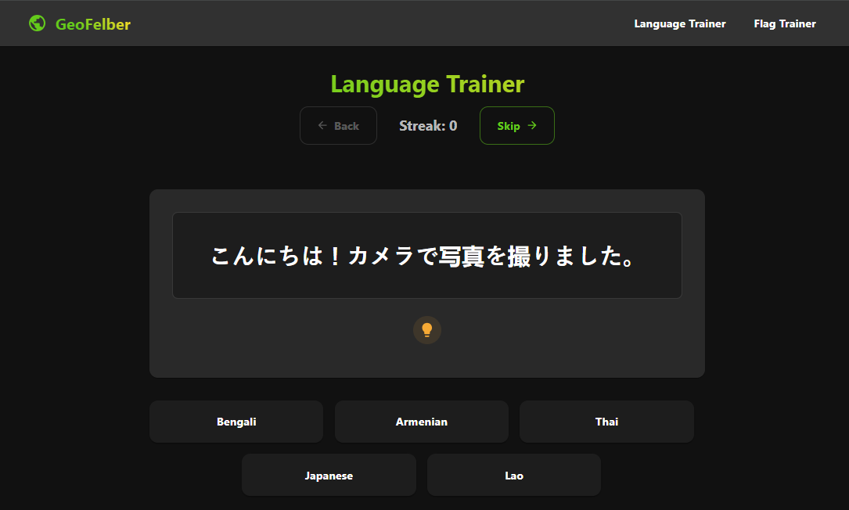This screenshot has height=510, width=849.
Task: Pick Lao as the answer
Action: click(514, 476)
